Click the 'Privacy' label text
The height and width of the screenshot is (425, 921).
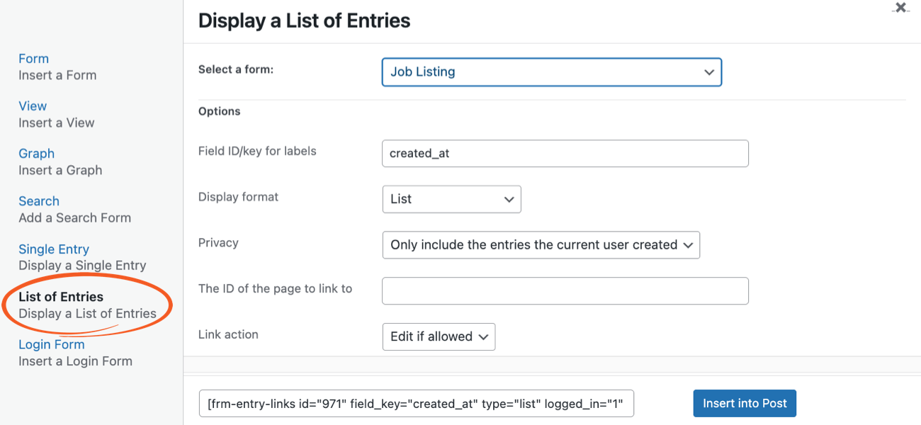tap(218, 243)
